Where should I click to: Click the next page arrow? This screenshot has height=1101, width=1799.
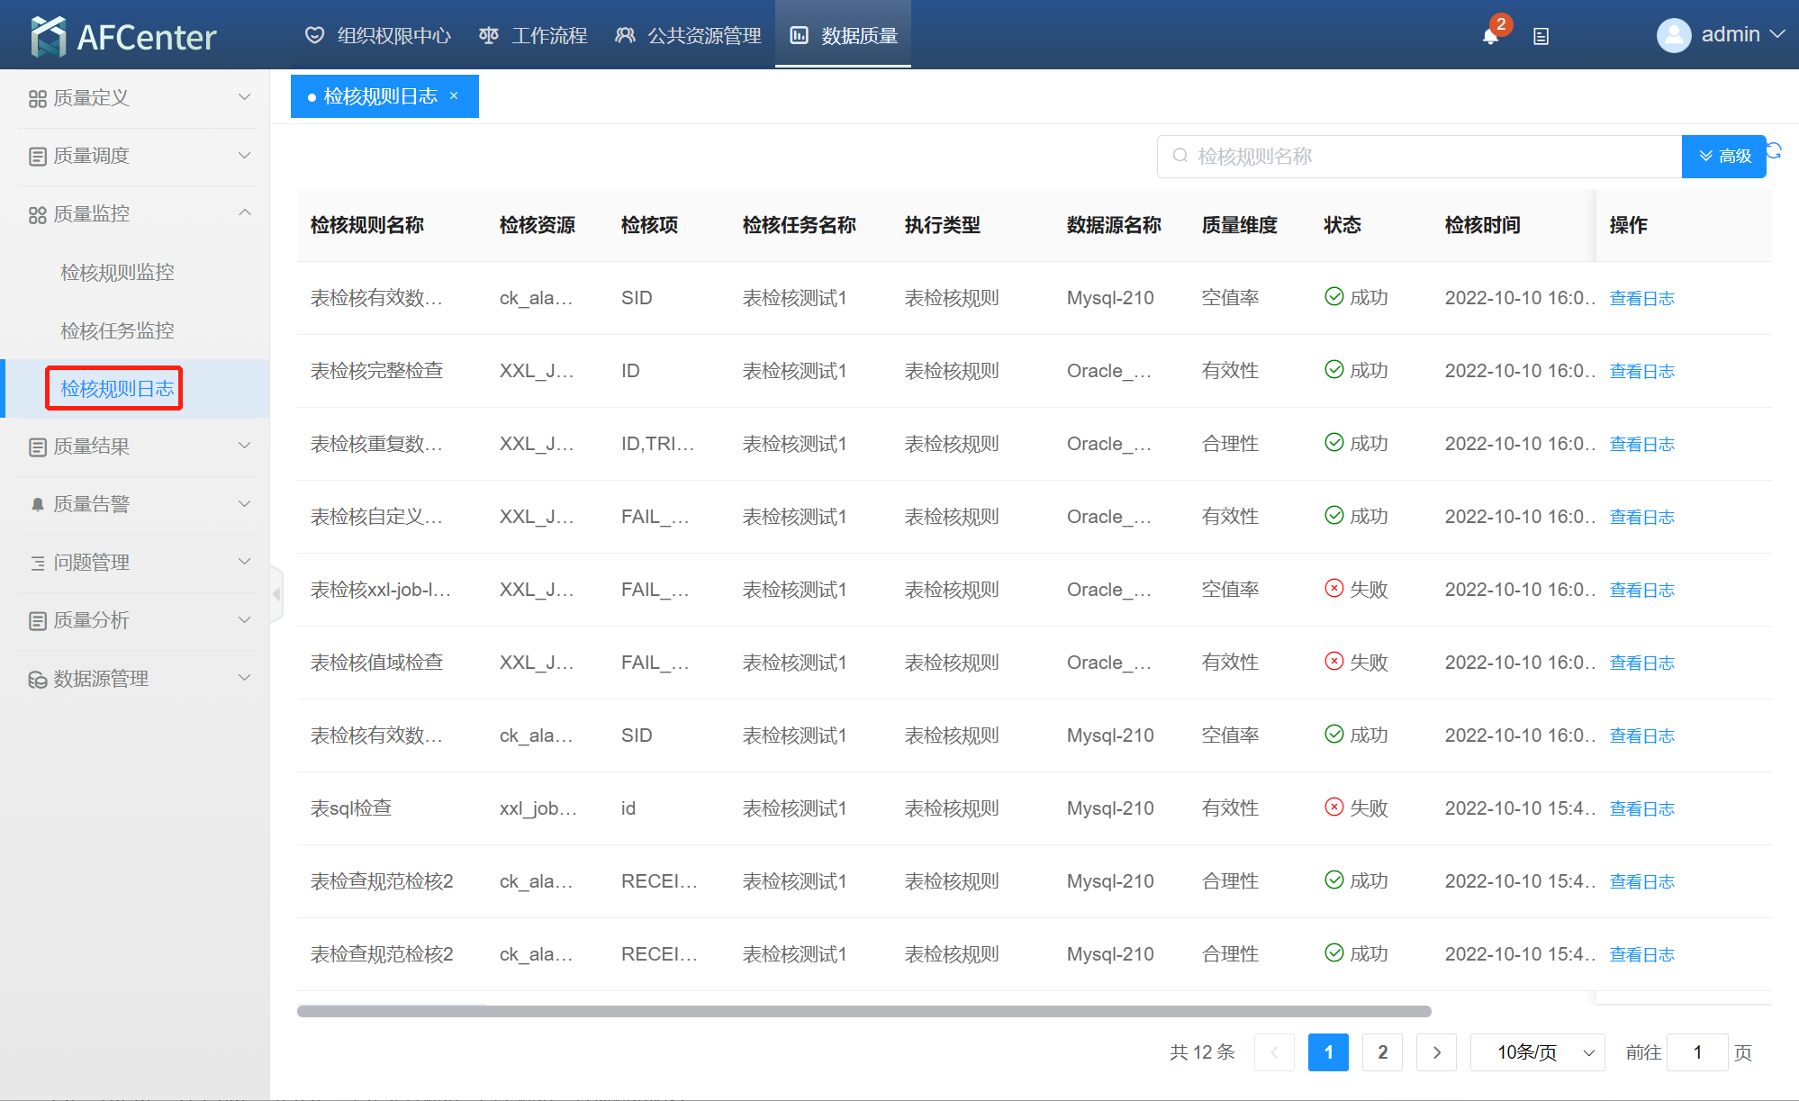1436,1052
